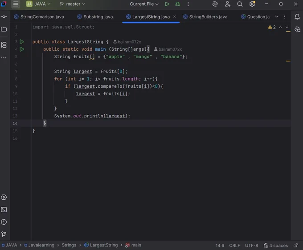Open the main hamburger menu
The height and width of the screenshot is (250, 303).
pos(16,4)
